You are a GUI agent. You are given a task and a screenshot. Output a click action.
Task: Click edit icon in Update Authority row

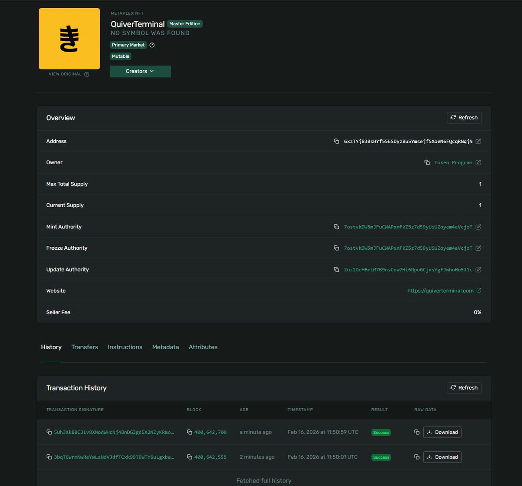pyautogui.click(x=478, y=270)
